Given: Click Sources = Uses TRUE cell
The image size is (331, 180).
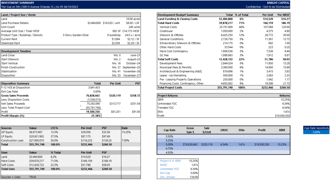Looking at the screenshot, I should pyautogui.click(x=33, y=177).
